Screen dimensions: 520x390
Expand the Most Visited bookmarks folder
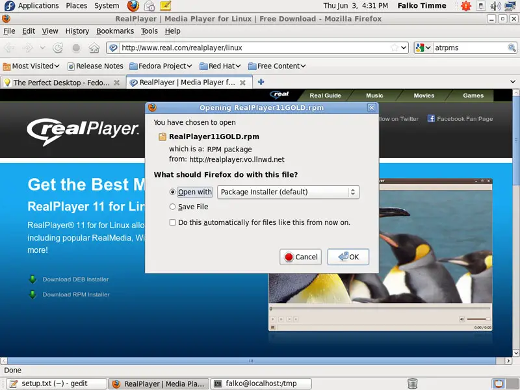click(x=31, y=66)
